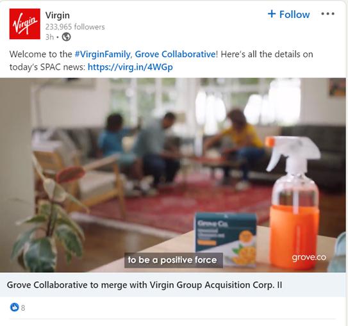Open the reactions count of 8
The width and height of the screenshot is (348, 326).
tap(23, 308)
